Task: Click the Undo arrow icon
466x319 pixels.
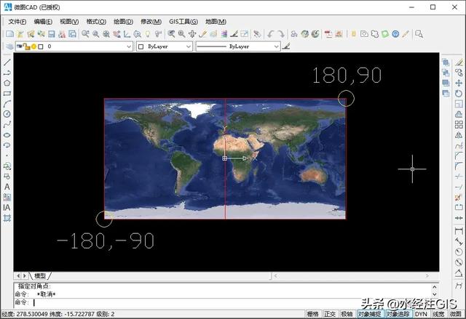Action: coord(271,34)
